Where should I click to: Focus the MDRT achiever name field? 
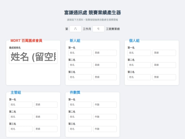point(33,57)
